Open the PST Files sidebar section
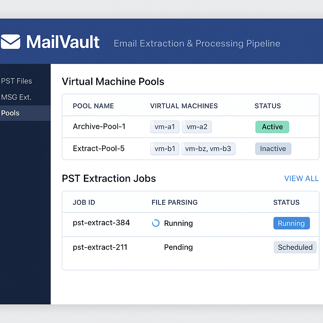Viewport: 323px width, 323px height. pos(16,81)
